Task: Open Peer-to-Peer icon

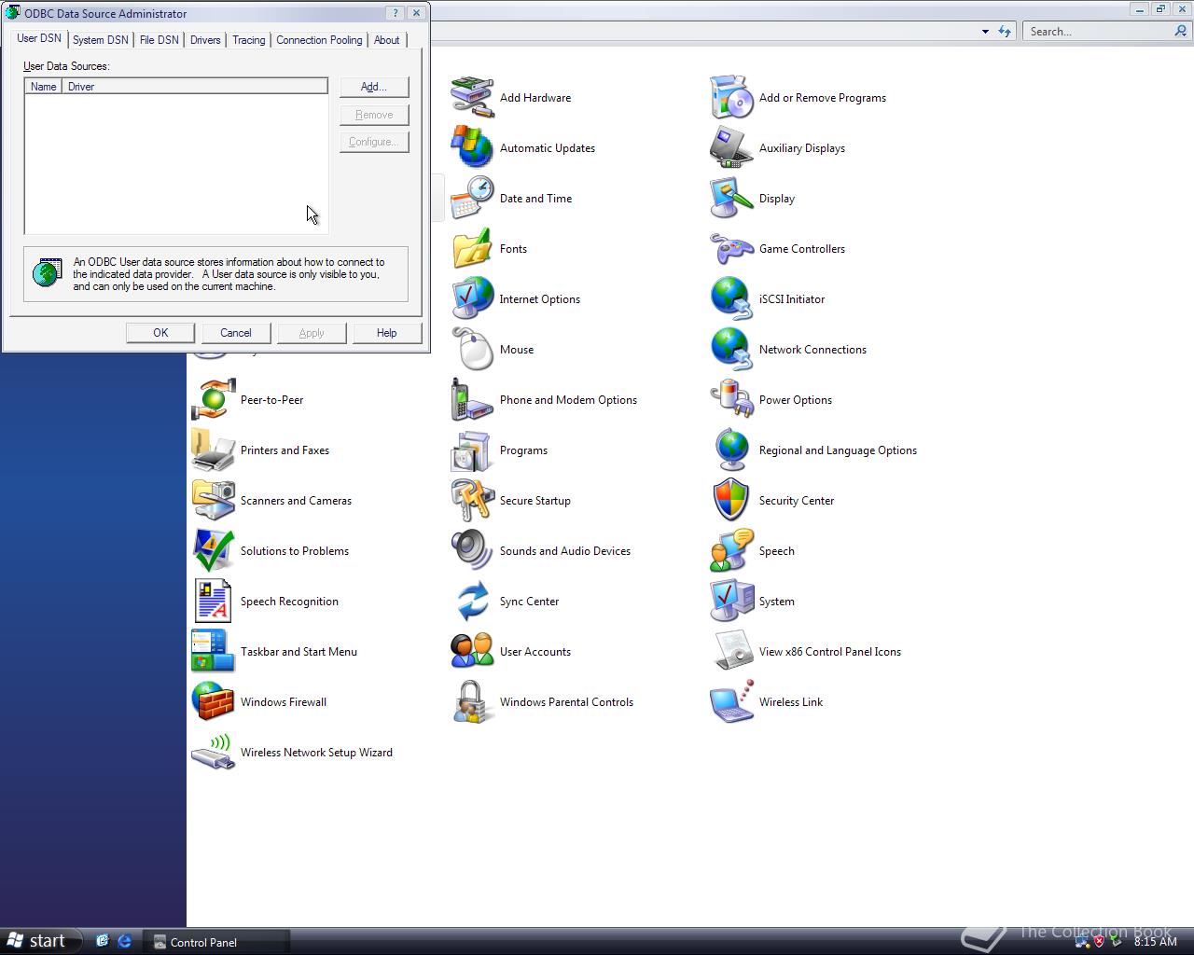Action: tap(213, 400)
